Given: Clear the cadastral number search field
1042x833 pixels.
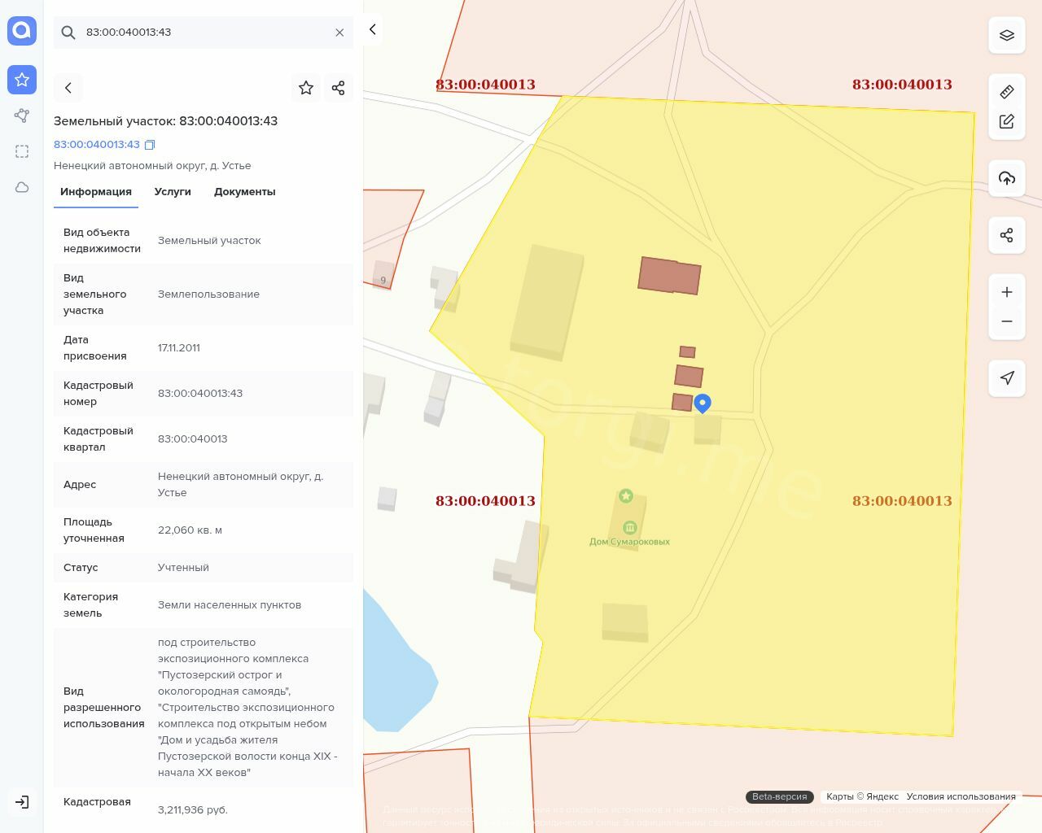Looking at the screenshot, I should pyautogui.click(x=339, y=33).
